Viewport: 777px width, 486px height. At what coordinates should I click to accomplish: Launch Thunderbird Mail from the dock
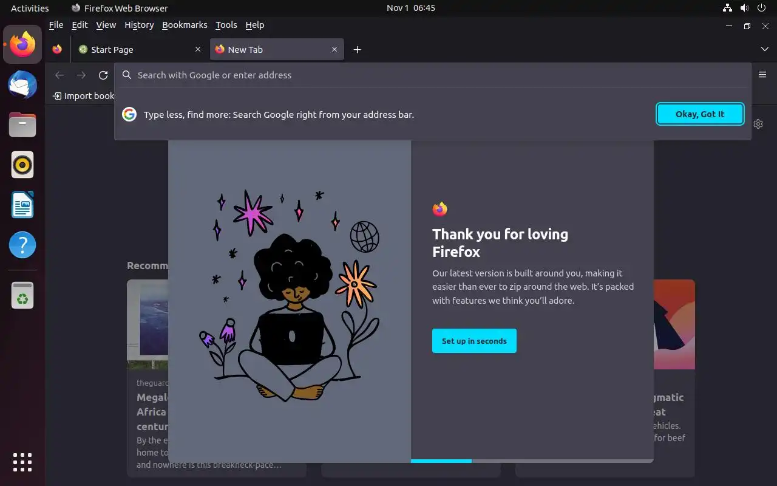(x=22, y=84)
